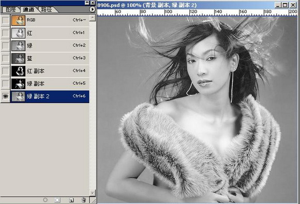The width and height of the screenshot is (300, 204).
Task: Hide the 绿 副本 2 channel eye icon
Action: click(5, 96)
